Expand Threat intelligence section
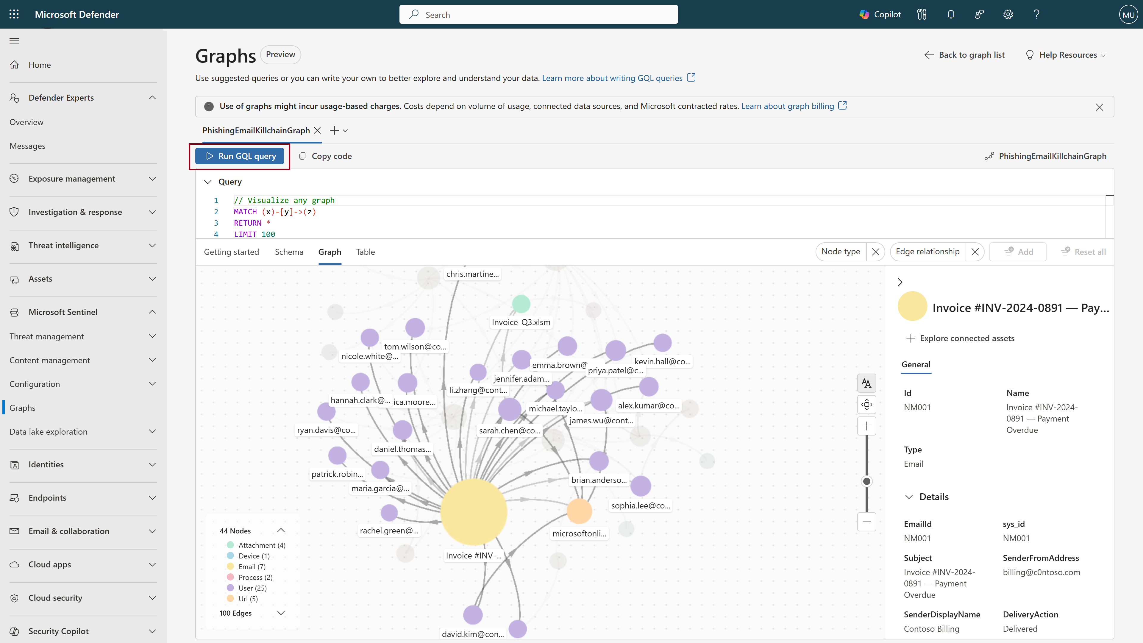The height and width of the screenshot is (643, 1143). 152,245
